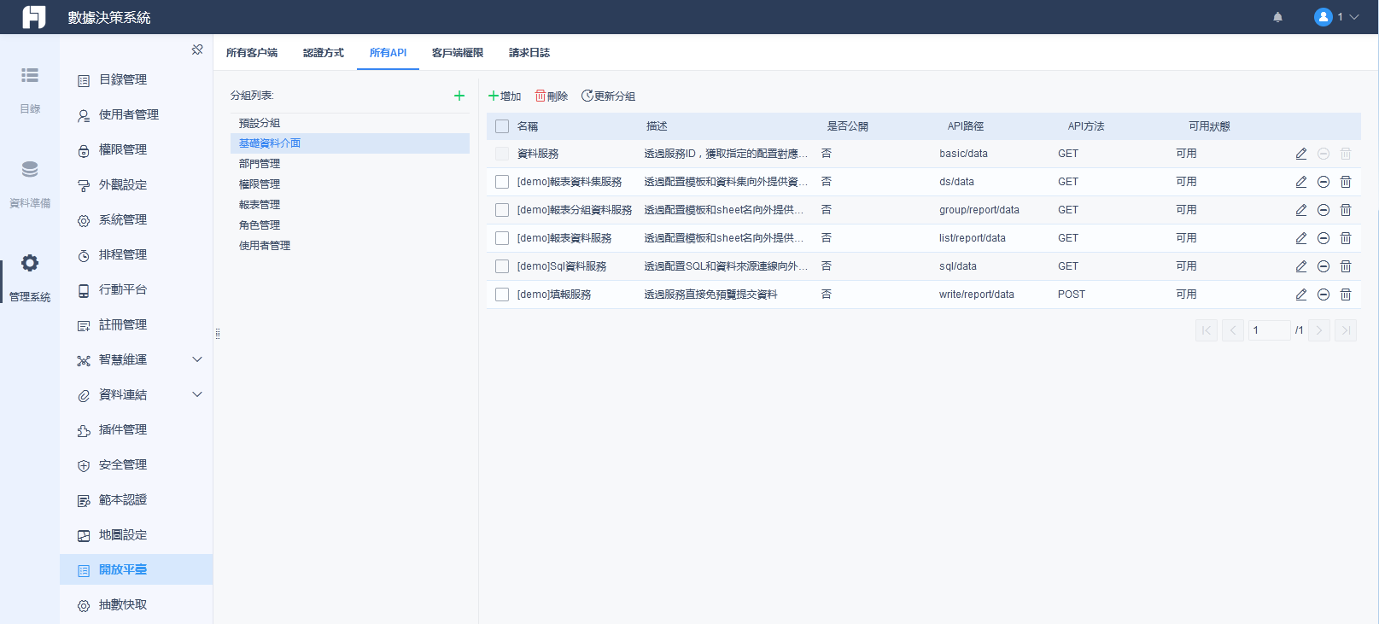1379x624 pixels.
Task: Delete the [demo]報表資料集服務 row
Action: click(x=1346, y=182)
